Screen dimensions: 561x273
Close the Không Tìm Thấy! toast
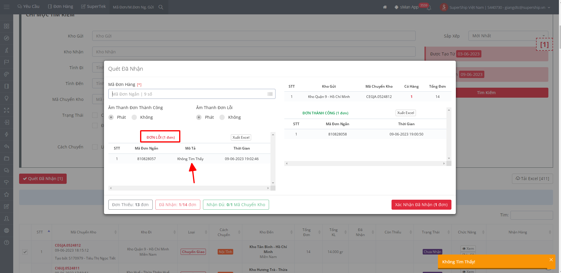point(551,260)
